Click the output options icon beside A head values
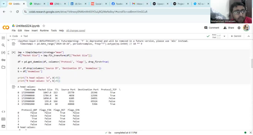Screen dimensions: 253x135 14,87
